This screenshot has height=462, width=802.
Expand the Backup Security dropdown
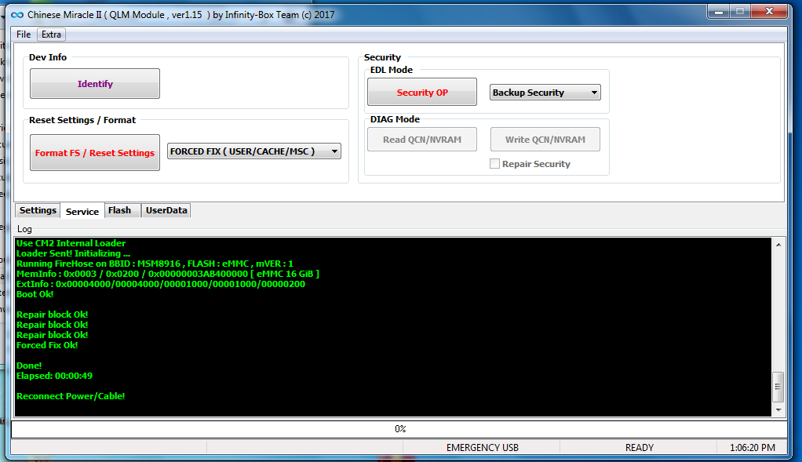coord(545,93)
